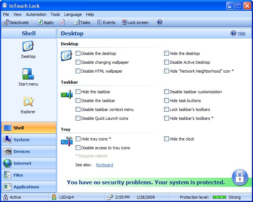Enable Disable the desktop checkbox
This screenshot has width=253, height=202.
click(78, 53)
